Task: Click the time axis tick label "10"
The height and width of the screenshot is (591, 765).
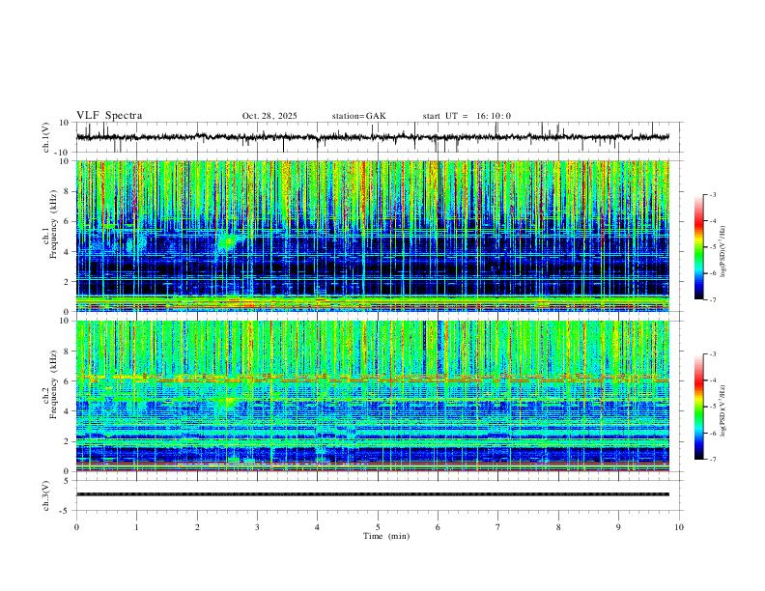Action: click(x=679, y=527)
